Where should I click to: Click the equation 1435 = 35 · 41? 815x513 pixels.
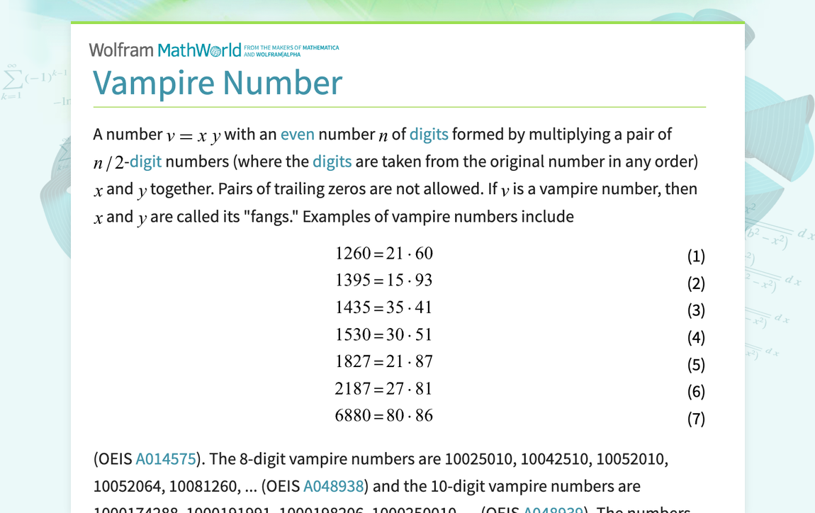(384, 308)
